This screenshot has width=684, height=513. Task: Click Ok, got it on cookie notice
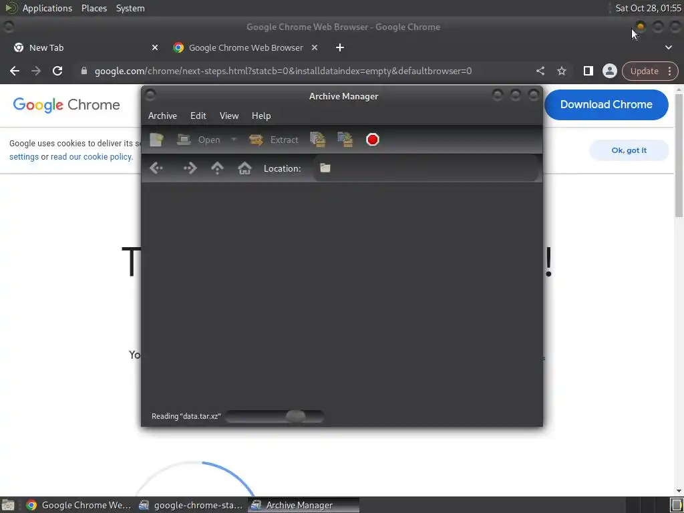629,150
